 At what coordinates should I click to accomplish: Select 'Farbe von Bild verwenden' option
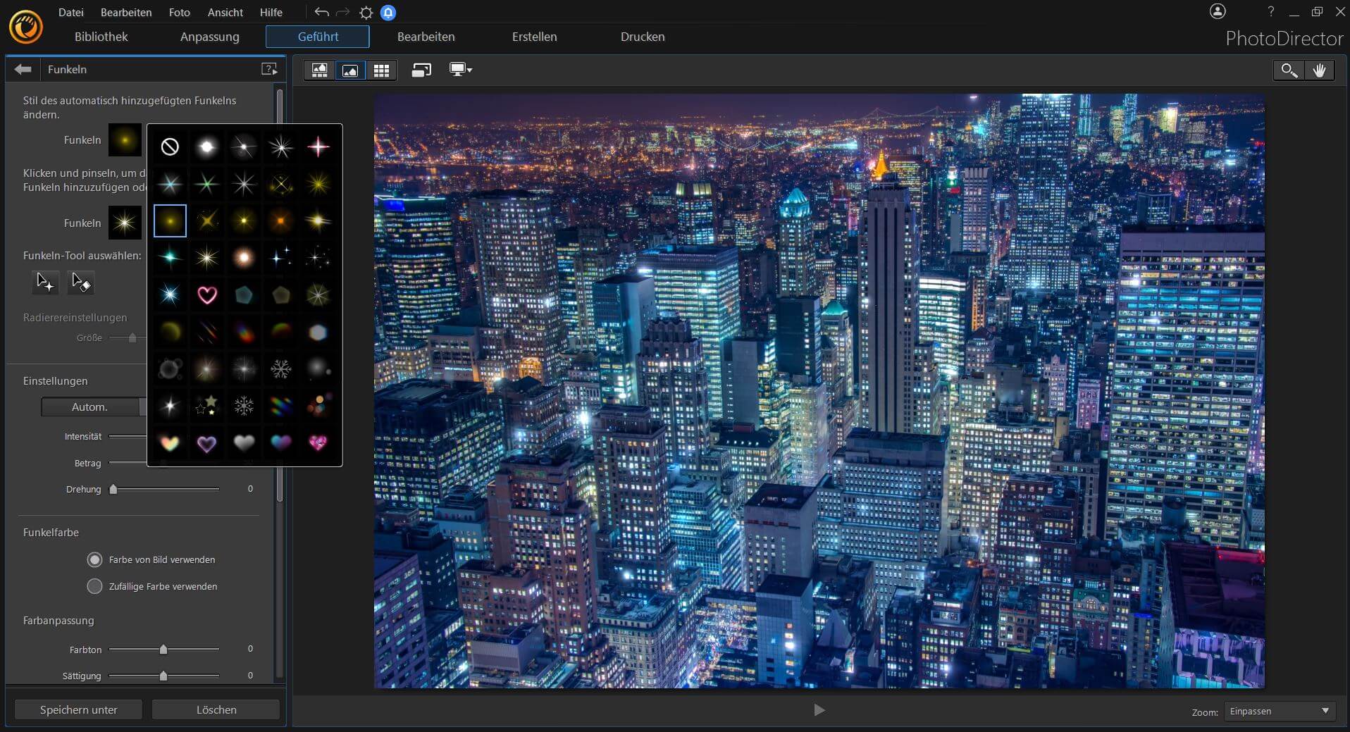point(94,559)
